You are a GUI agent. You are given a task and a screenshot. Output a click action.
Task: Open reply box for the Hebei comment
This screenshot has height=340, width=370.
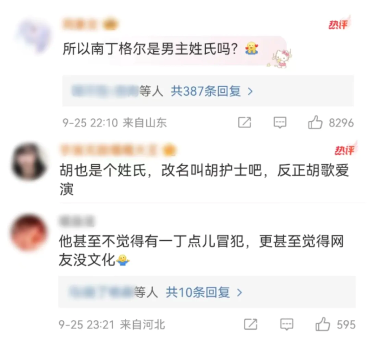(287, 324)
